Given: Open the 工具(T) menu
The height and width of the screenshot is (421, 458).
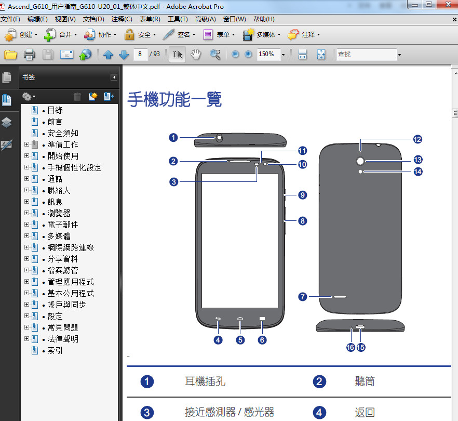Looking at the screenshot, I should tap(178, 19).
